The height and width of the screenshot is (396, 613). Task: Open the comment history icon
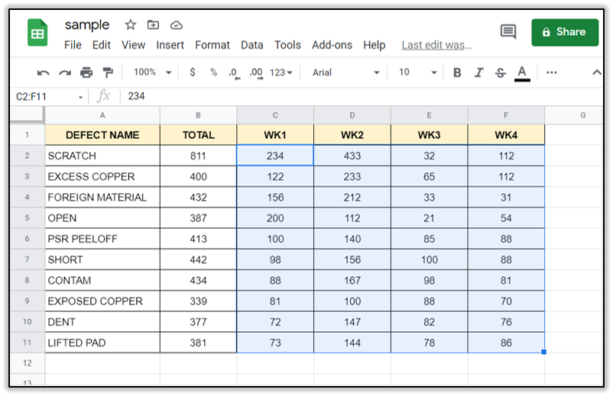coord(508,32)
